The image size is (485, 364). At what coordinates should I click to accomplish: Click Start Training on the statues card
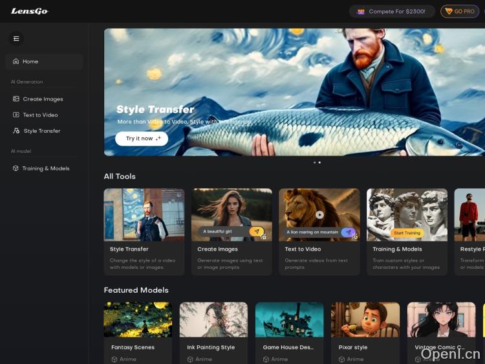point(407,233)
